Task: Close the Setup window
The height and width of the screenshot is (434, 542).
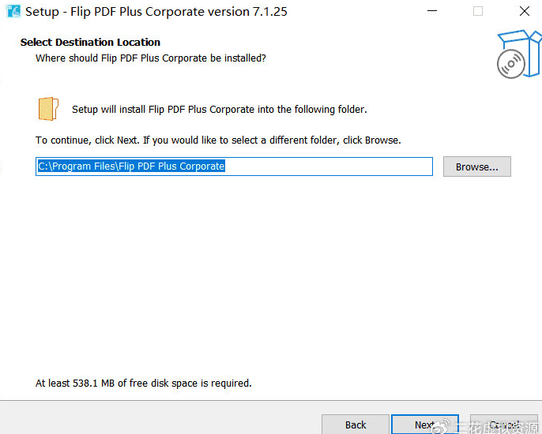Action: click(x=524, y=12)
